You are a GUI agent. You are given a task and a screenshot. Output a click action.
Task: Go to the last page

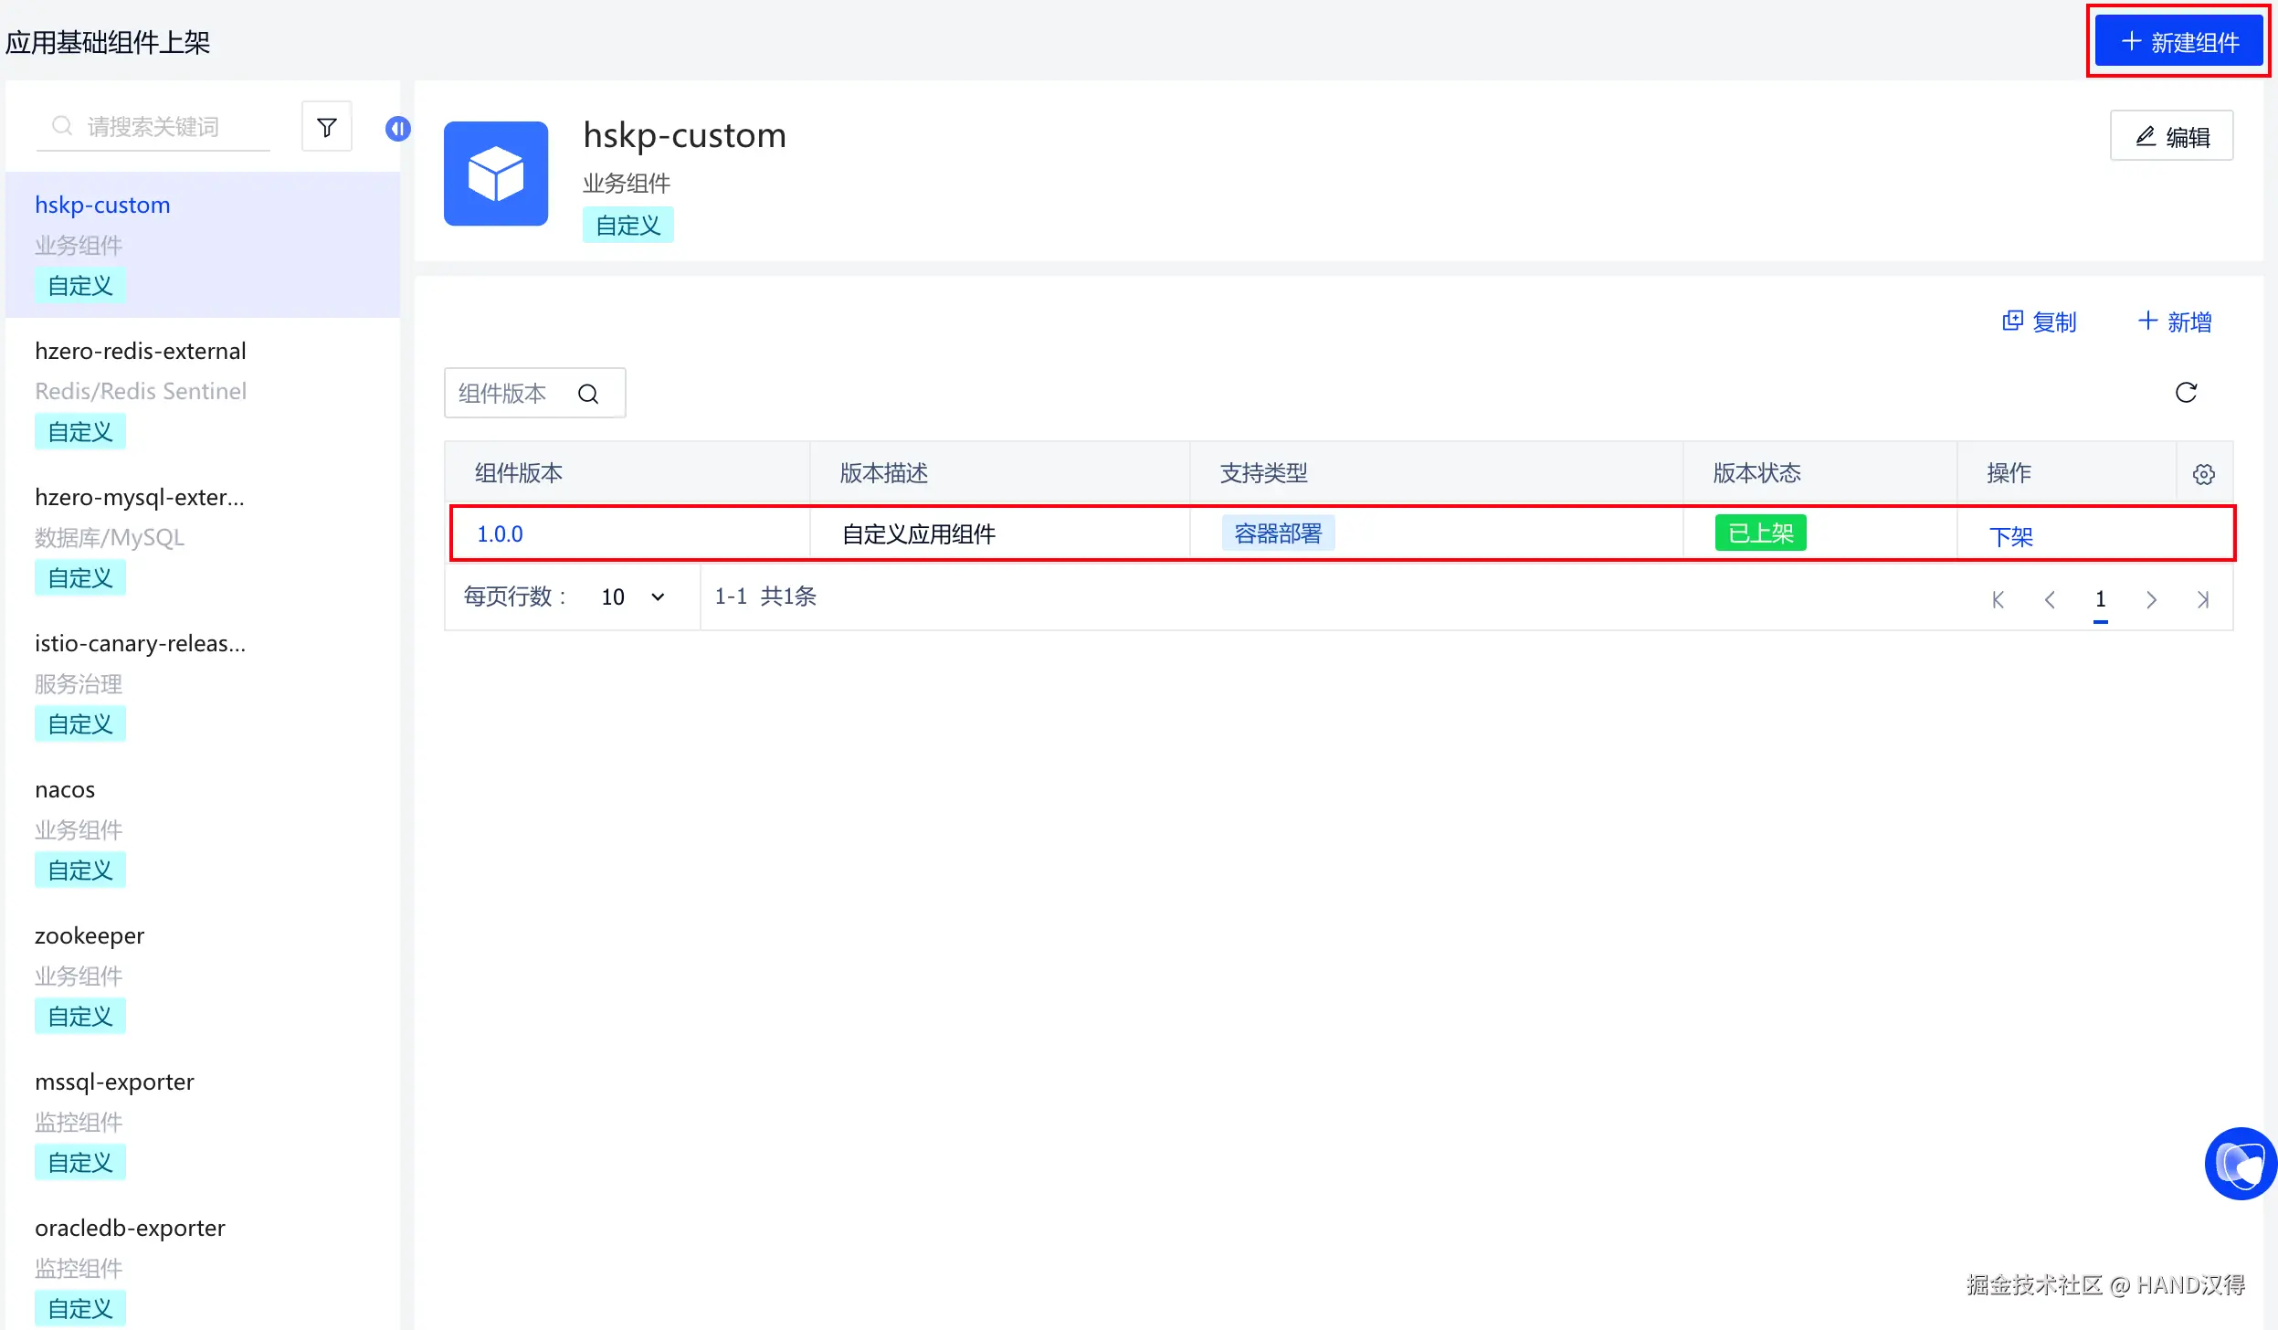(x=2202, y=599)
